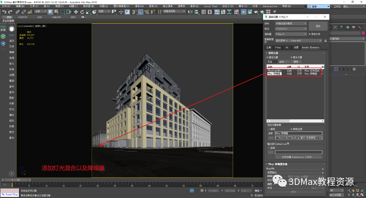Open the 目标 render mode dropdown
The image size is (366, 198).
[x=291, y=23]
